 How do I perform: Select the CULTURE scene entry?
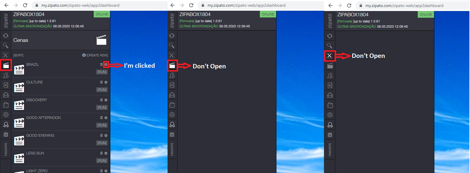click(x=34, y=82)
